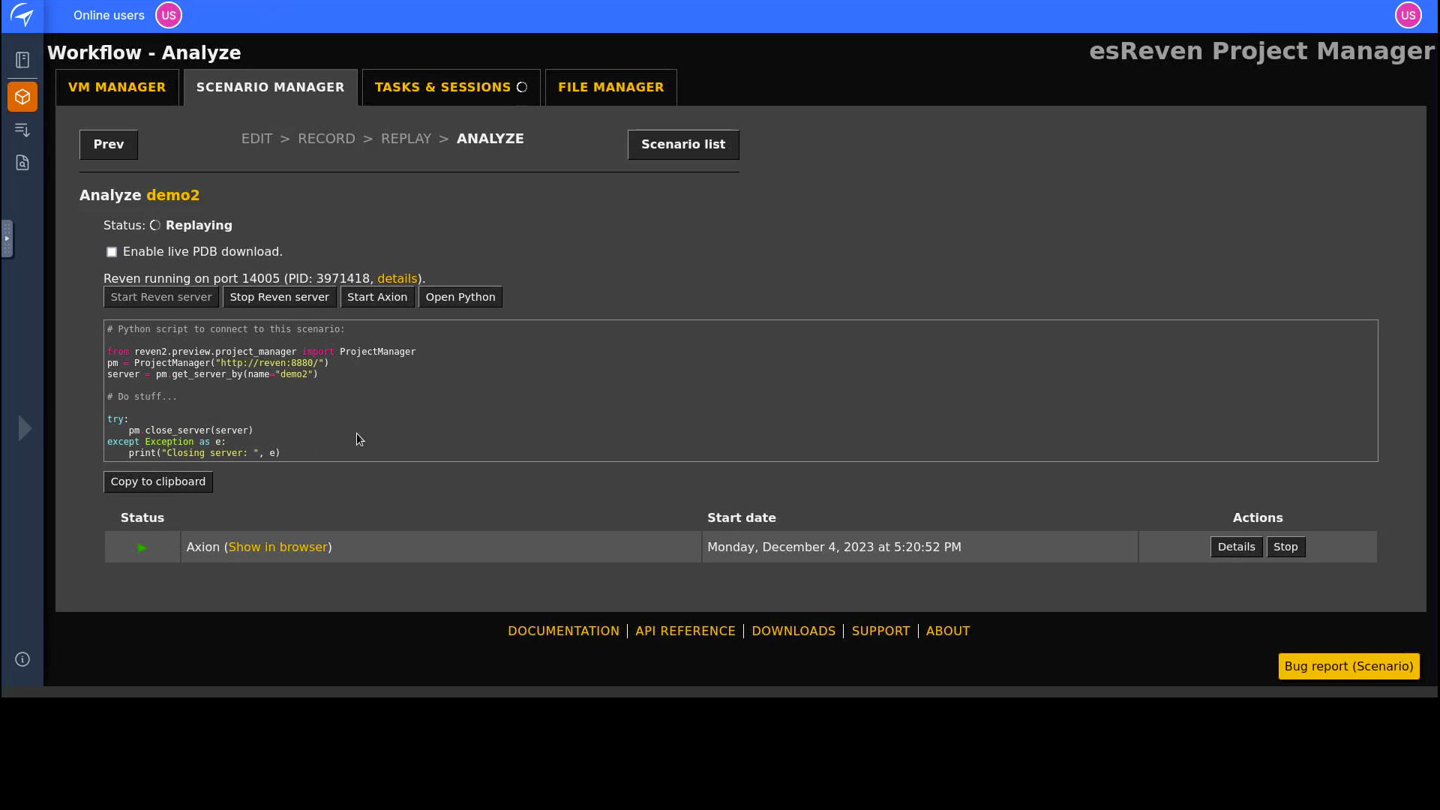
Task: Click Copy to clipboard button
Action: pos(157,481)
